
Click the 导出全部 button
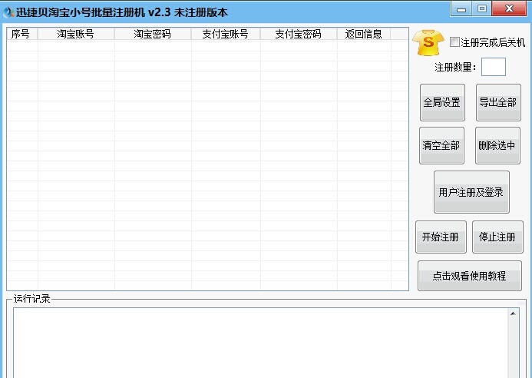click(x=498, y=102)
